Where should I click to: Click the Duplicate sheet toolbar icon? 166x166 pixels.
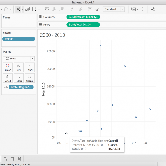[x=28, y=9]
